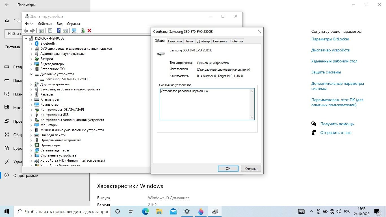This screenshot has width=386, height=217.
Task: Click the Back arrow in Device Manager toolbar
Action: pos(26,31)
